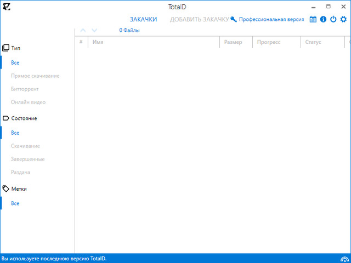Click the power shutdown icon
351x263 pixels.
(x=333, y=19)
